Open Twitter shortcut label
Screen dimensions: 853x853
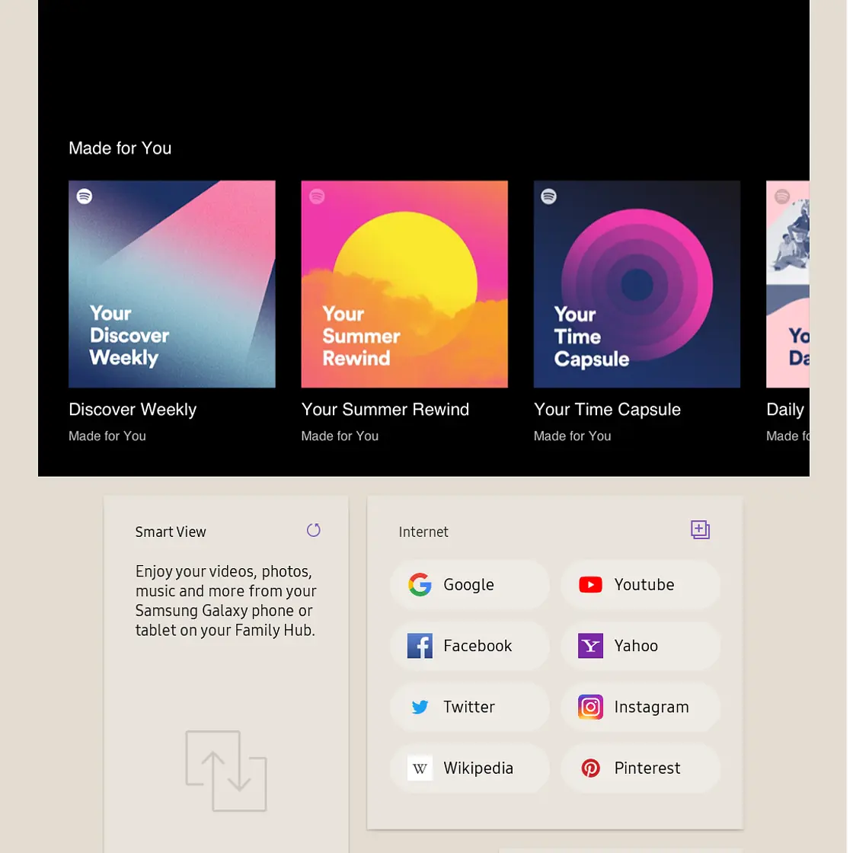tap(469, 708)
